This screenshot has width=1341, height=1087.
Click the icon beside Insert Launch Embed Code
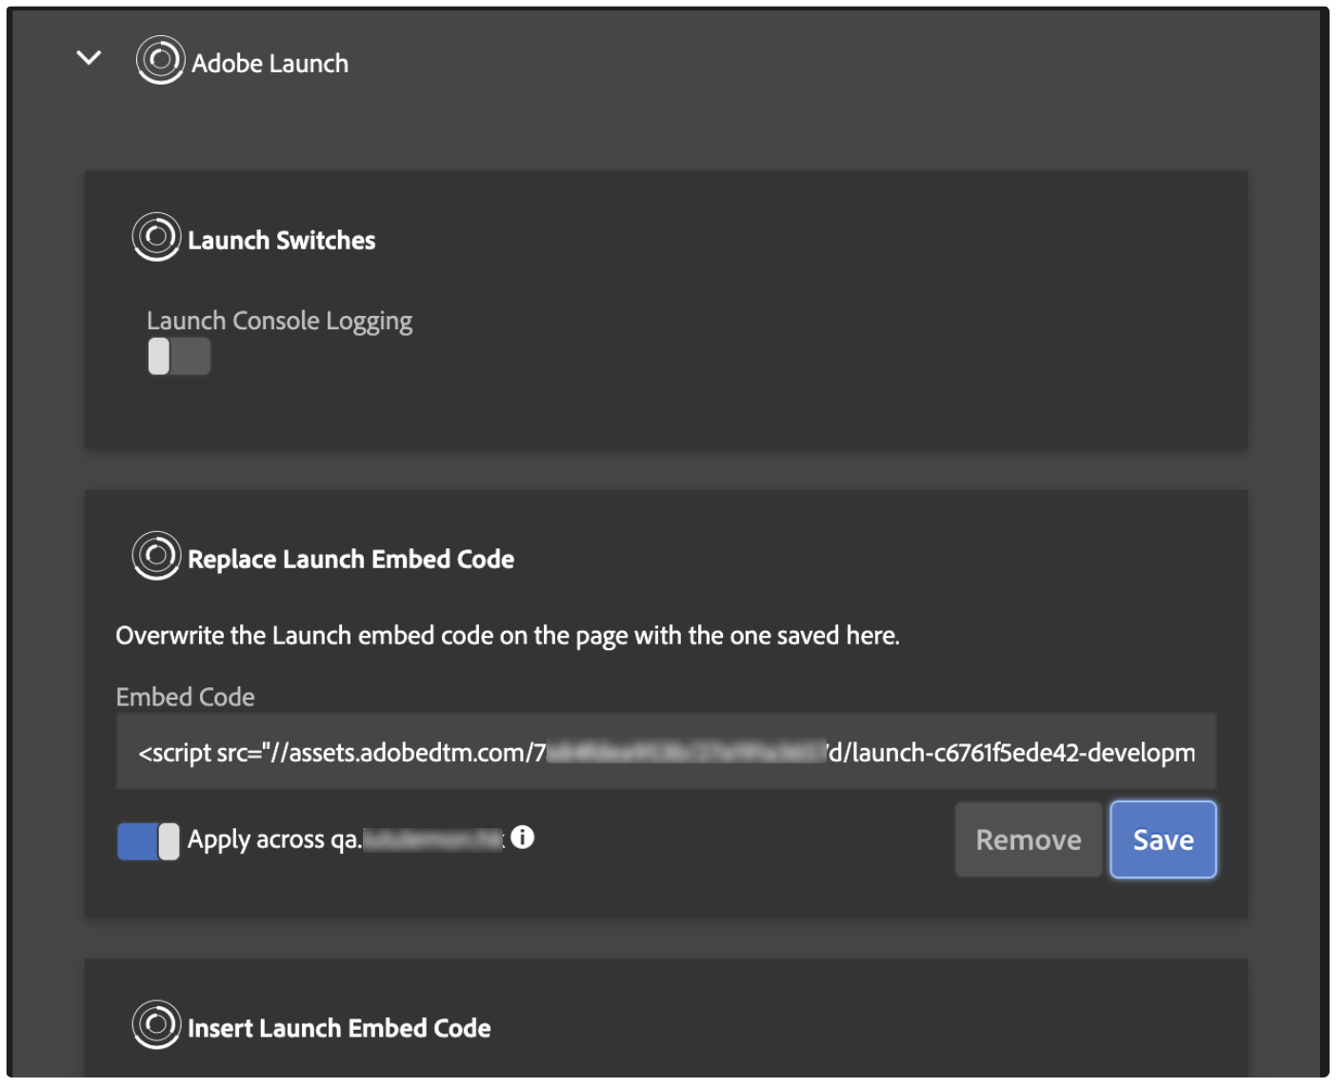click(x=156, y=1025)
